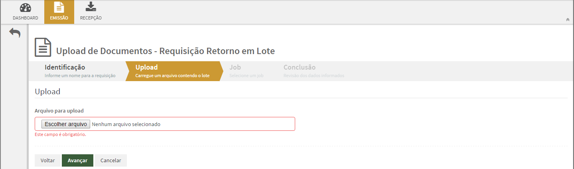Click the Emissão document icon
Viewport: 574px width, 169px height.
pos(59,8)
